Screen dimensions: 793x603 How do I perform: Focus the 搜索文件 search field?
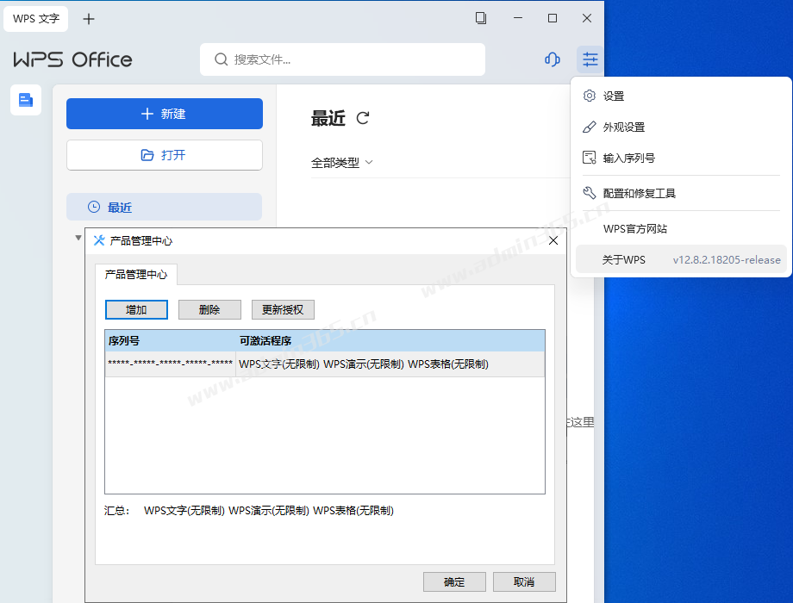point(342,59)
